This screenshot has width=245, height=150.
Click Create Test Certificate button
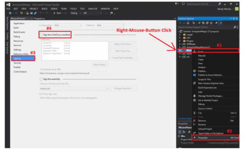[x=123, y=58]
